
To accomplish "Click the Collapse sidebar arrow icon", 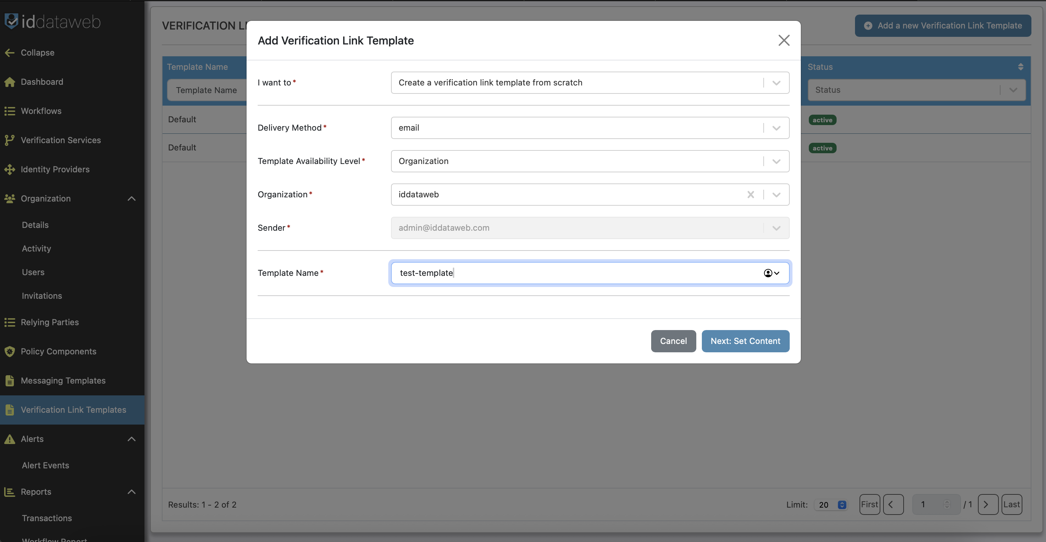I will point(10,52).
